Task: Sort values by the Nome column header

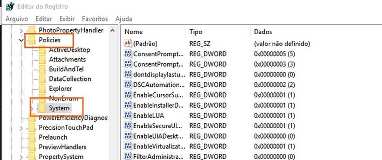Action: tap(134, 32)
